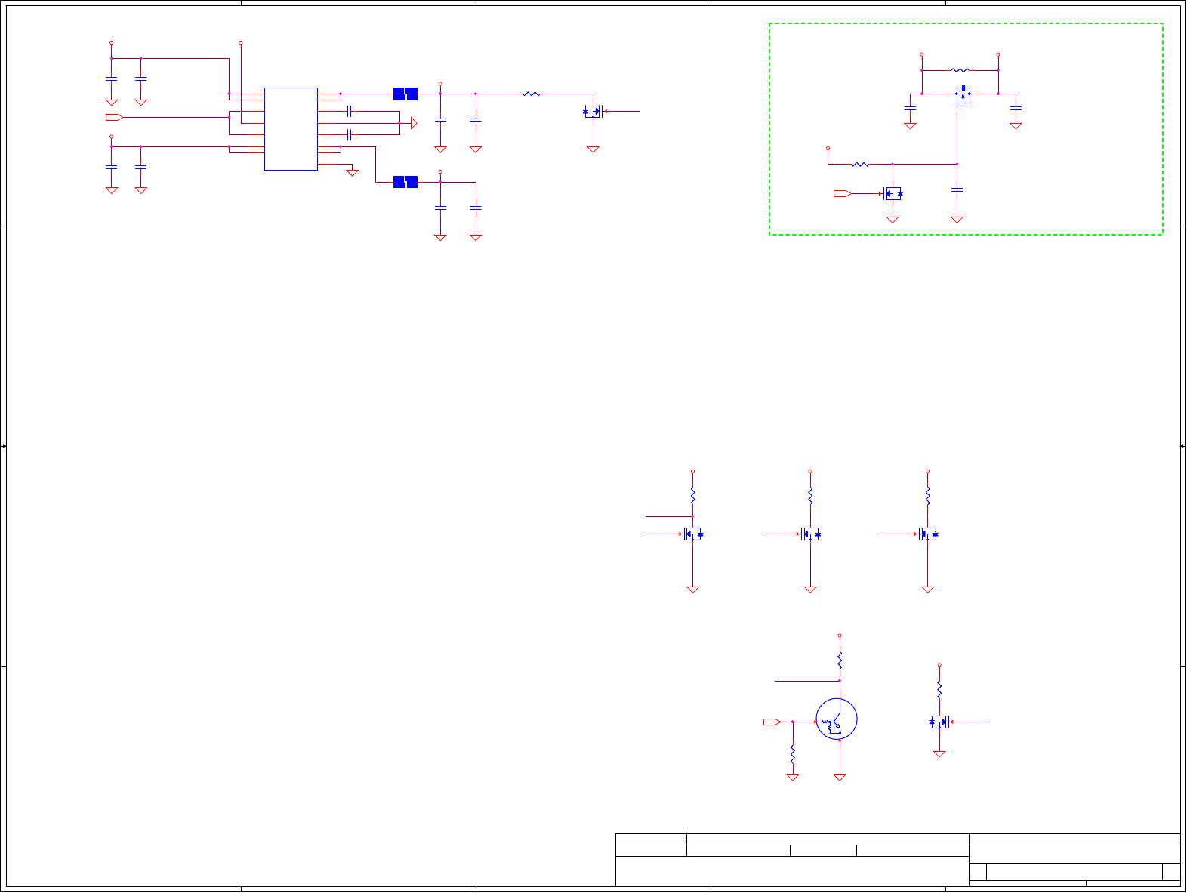Select the resistor above the dashed-box pass MOSFET
1187x893 pixels.
click(x=960, y=70)
